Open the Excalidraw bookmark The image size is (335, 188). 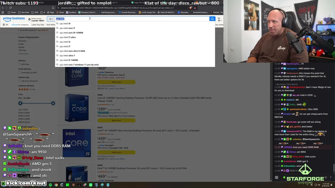click(71, 12)
